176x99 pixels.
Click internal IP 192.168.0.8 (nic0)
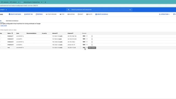pyautogui.click(x=57, y=42)
